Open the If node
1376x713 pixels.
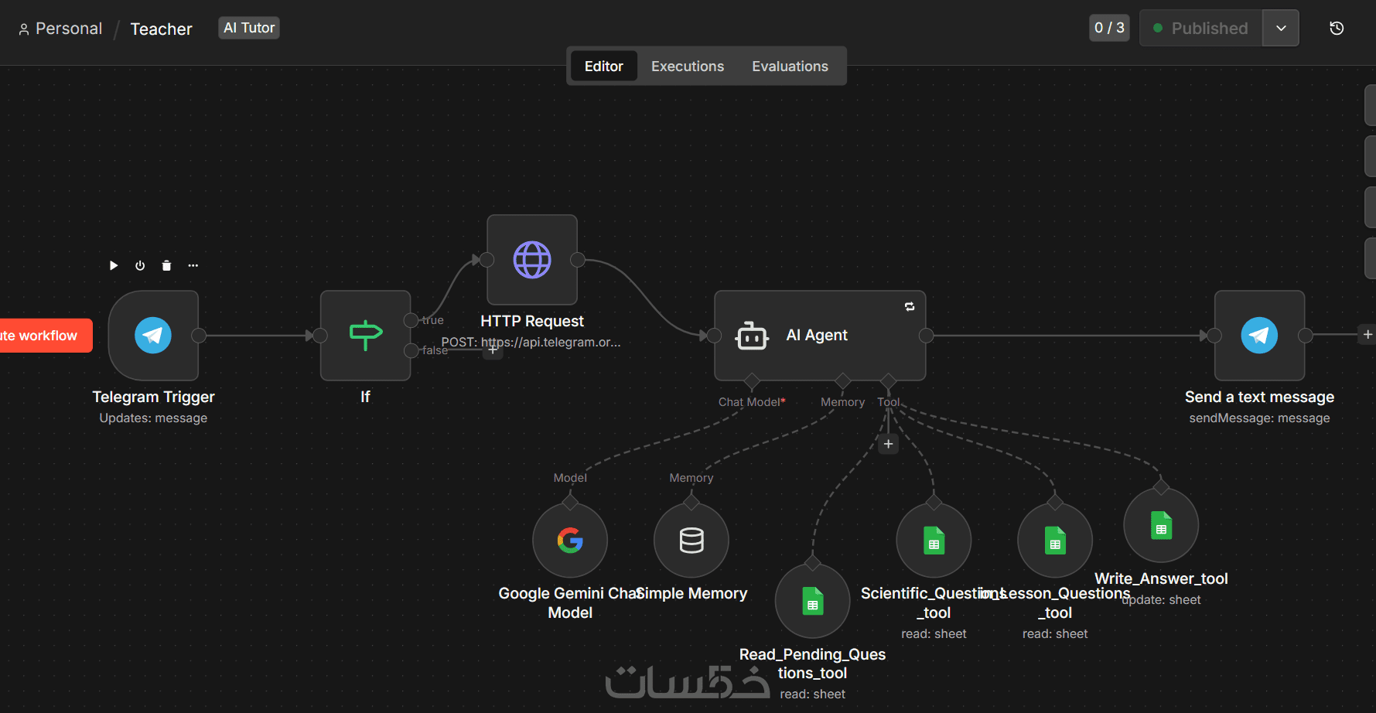pyautogui.click(x=365, y=335)
